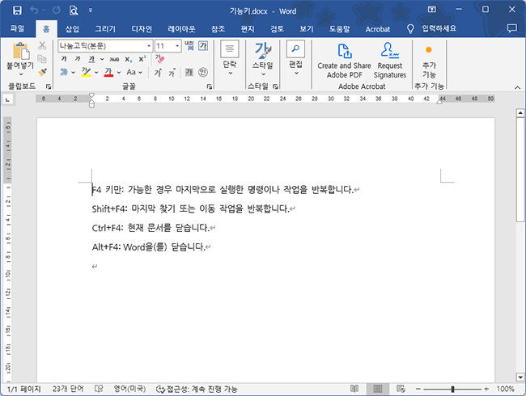Switch to the 그리기 tab

pyautogui.click(x=105, y=29)
